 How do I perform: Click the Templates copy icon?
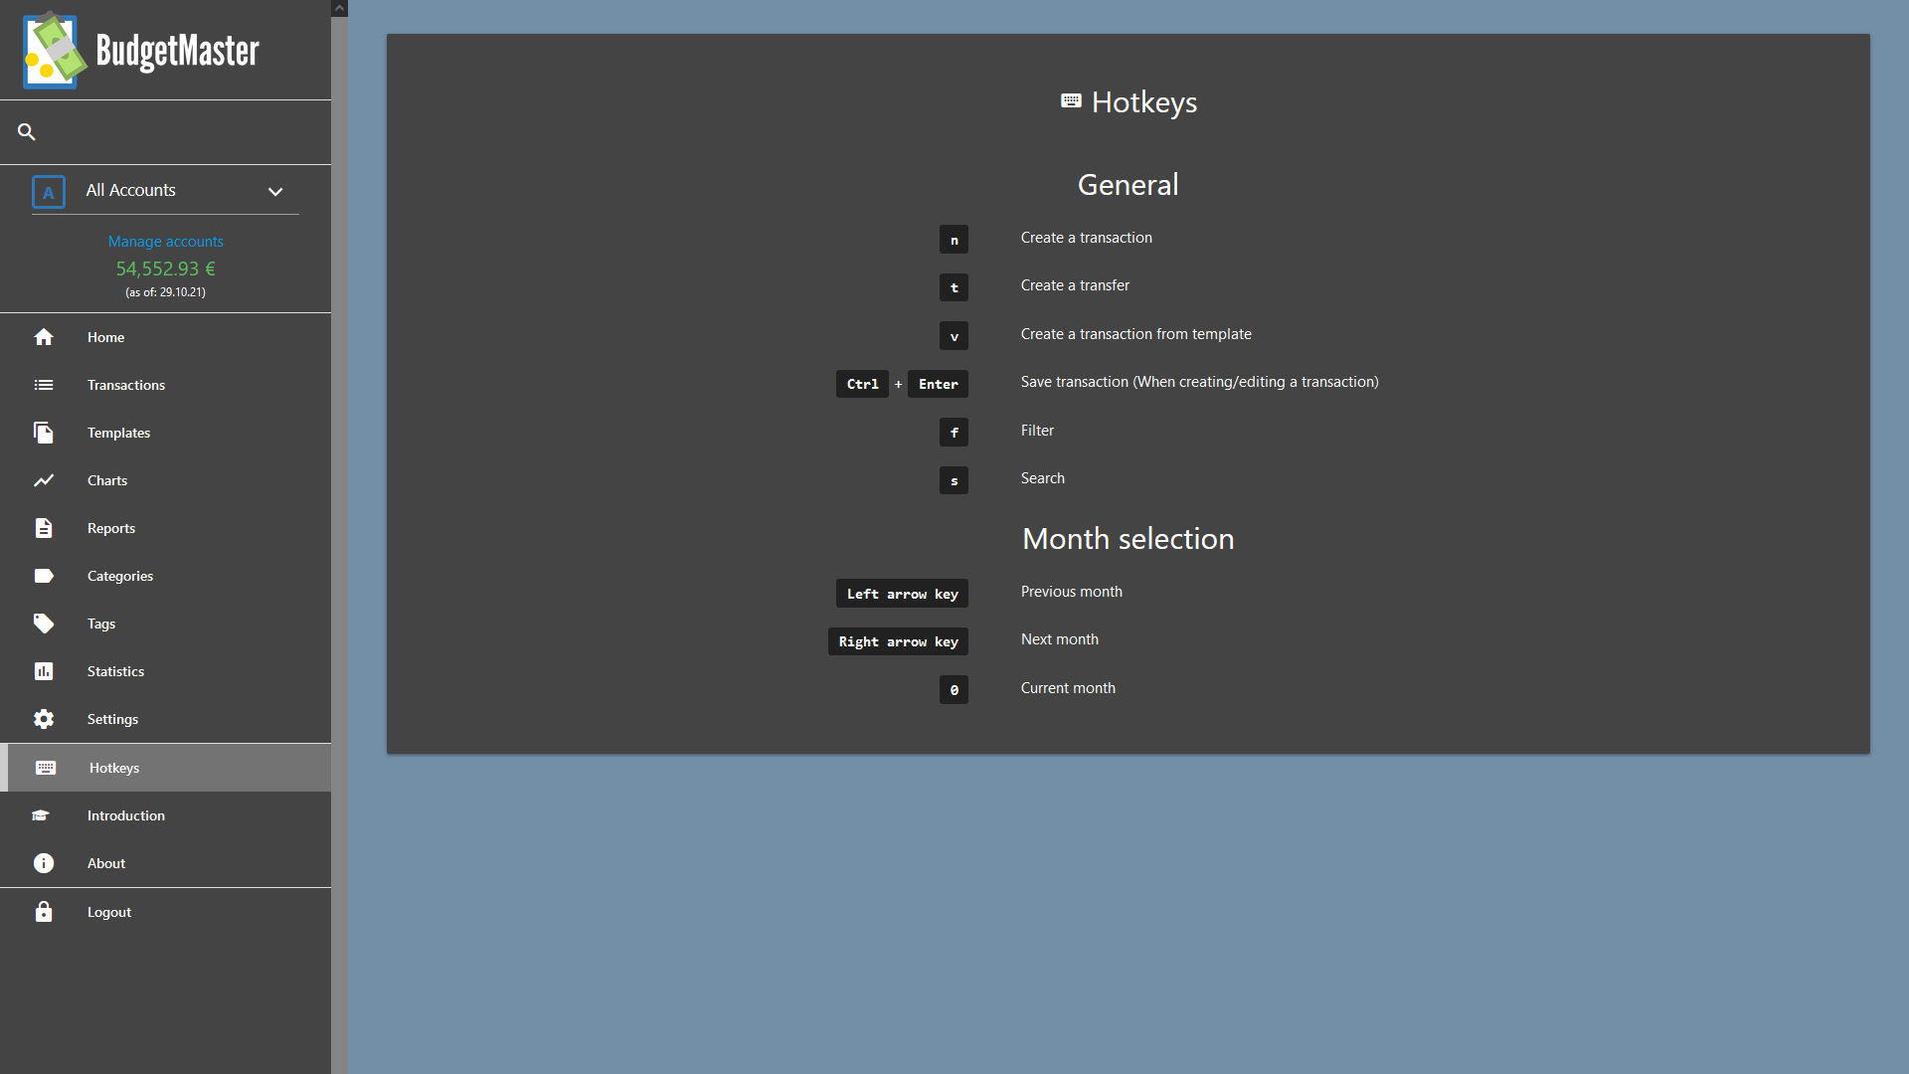[x=44, y=433]
